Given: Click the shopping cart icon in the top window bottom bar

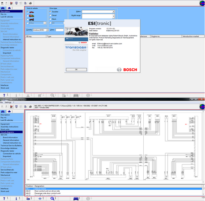Looking at the screenshot, I should (x=40, y=95).
